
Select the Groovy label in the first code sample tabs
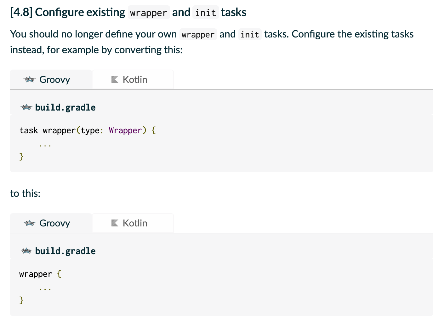click(x=55, y=80)
